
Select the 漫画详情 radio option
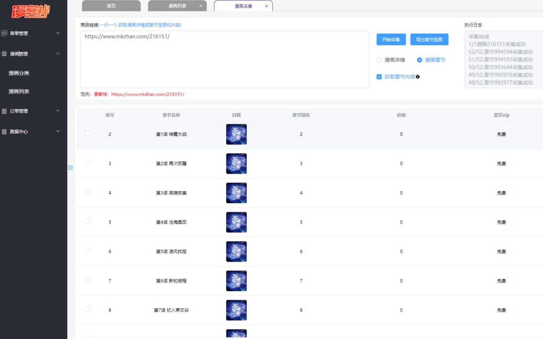coord(379,60)
